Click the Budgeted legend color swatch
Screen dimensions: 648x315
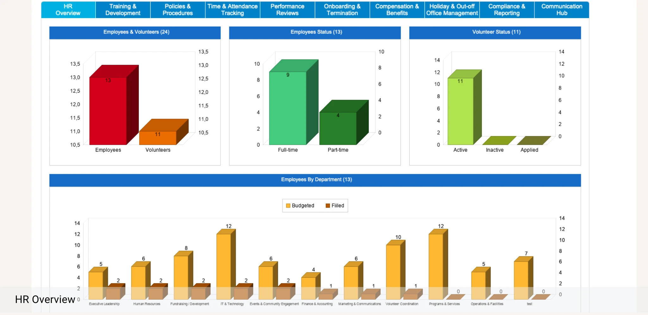[x=288, y=206]
